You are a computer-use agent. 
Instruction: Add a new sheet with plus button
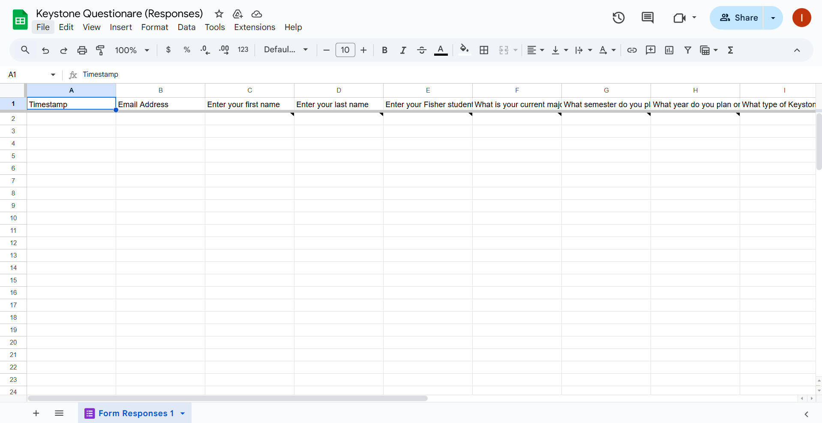point(36,413)
